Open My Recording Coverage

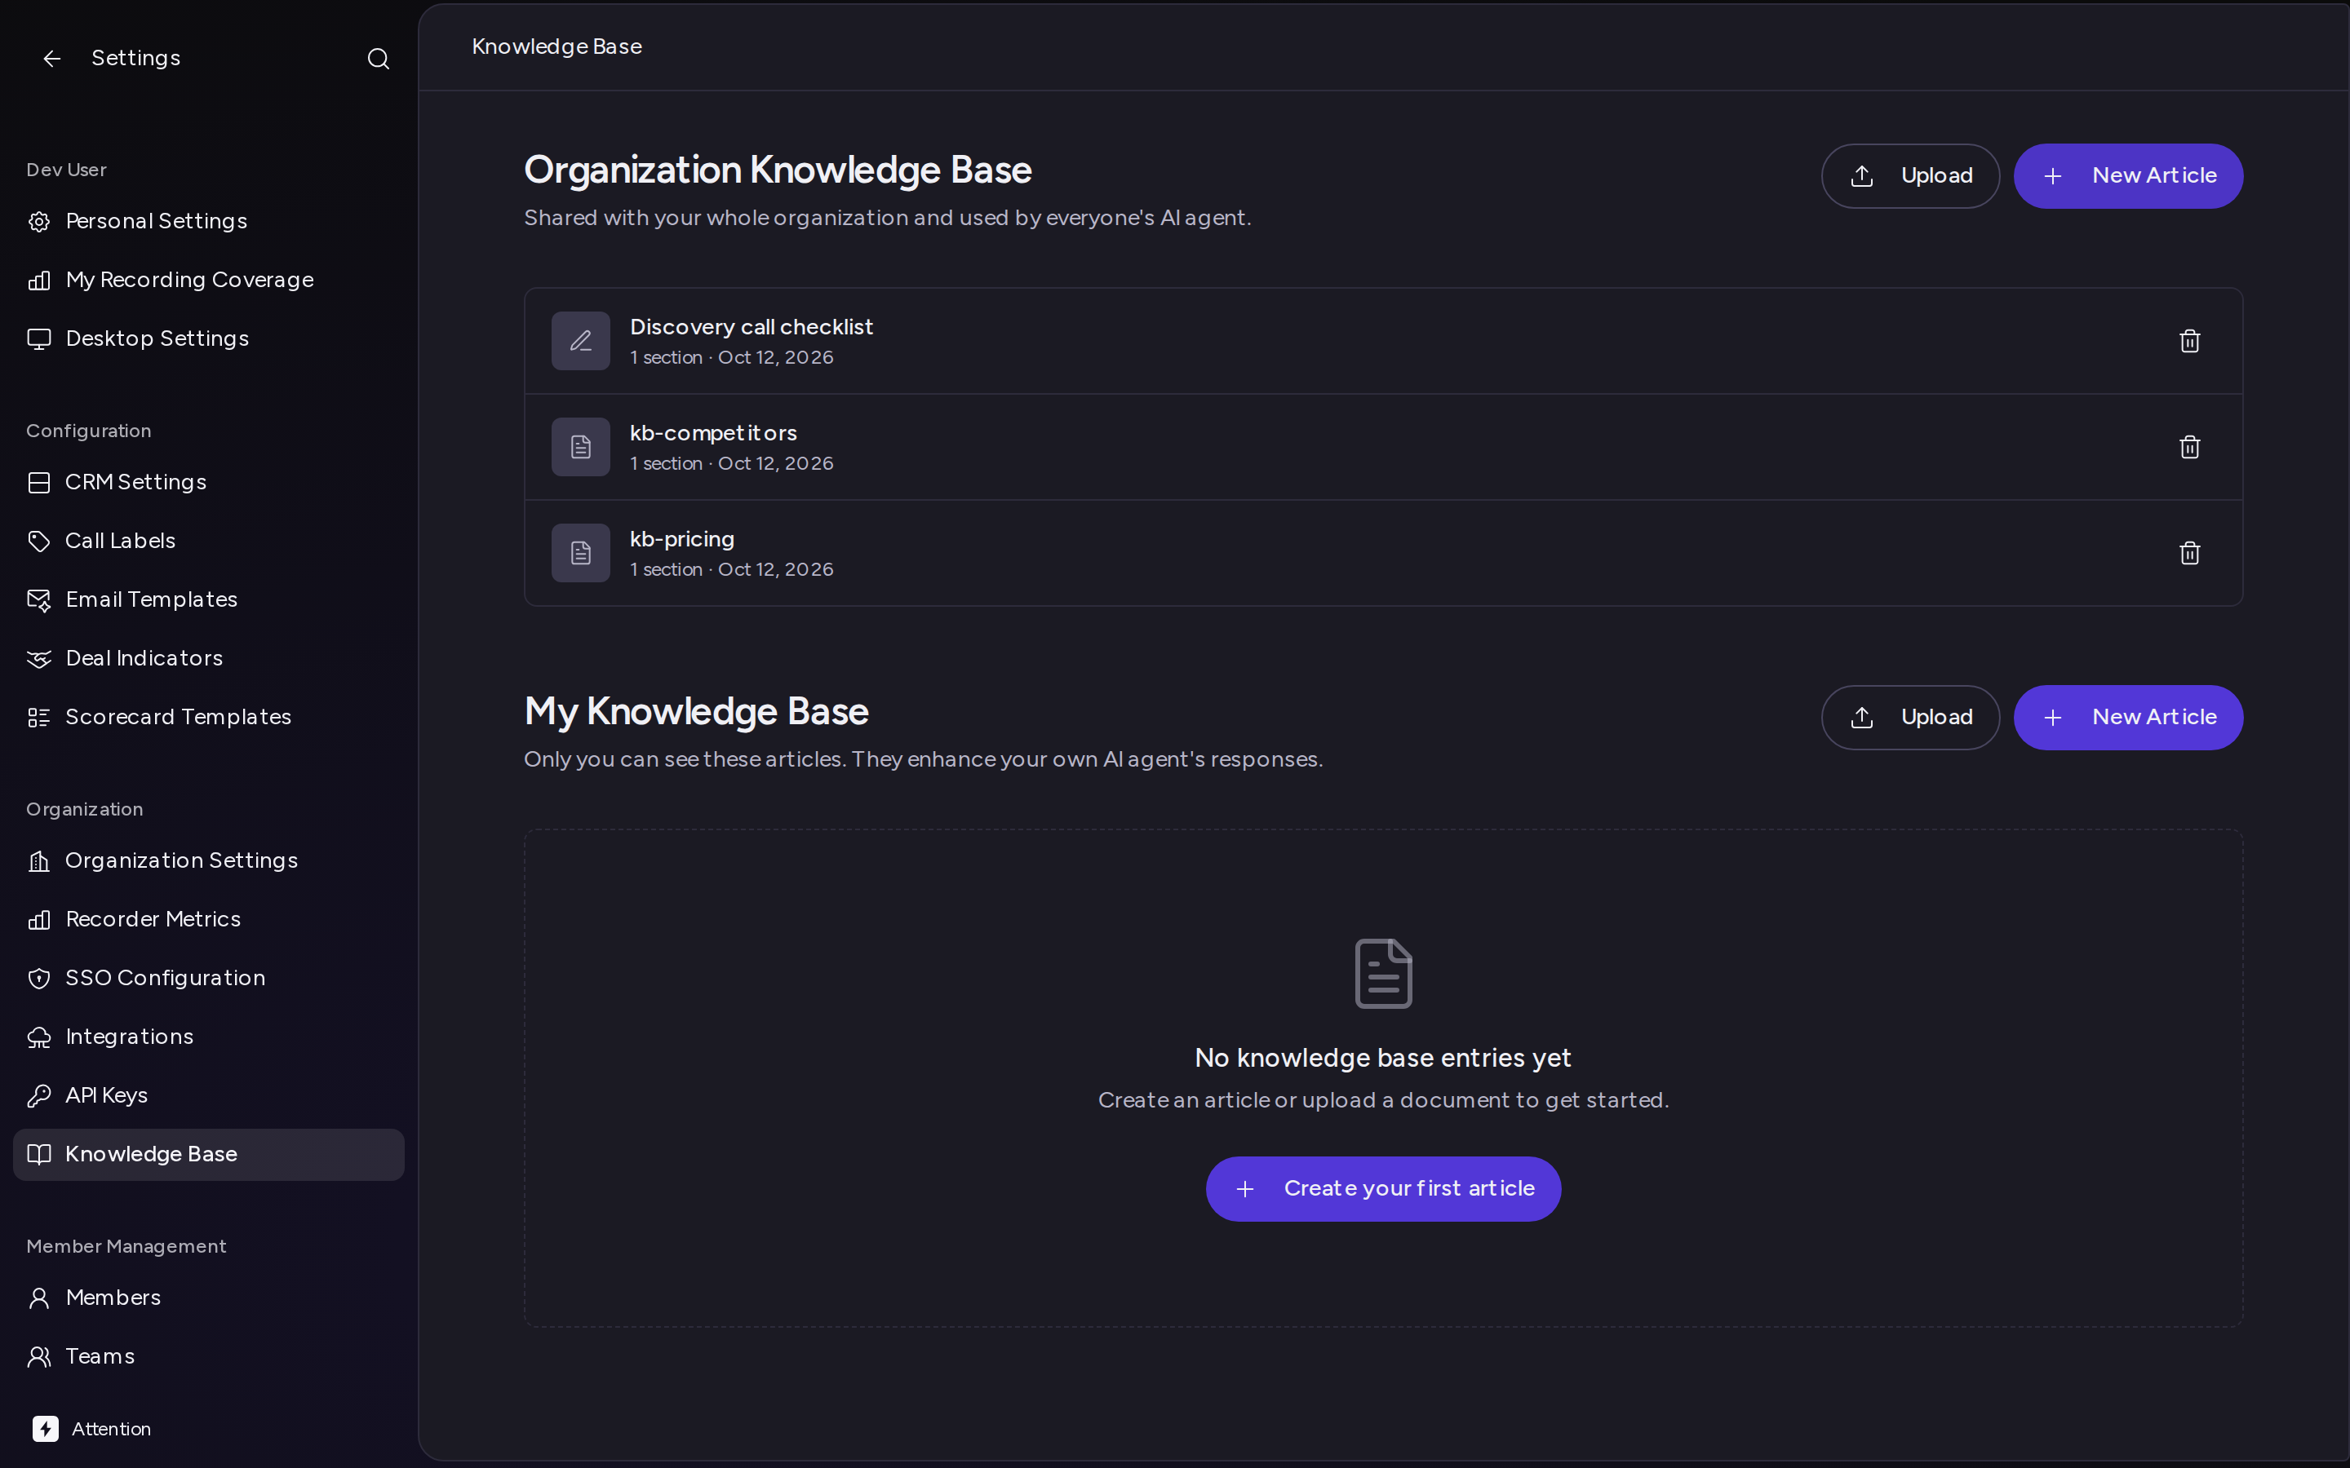point(209,280)
